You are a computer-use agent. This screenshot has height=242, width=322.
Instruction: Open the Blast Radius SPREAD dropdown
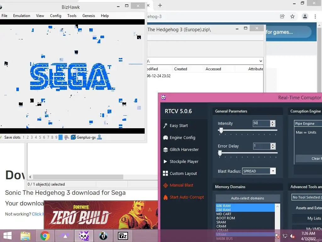[273, 171]
